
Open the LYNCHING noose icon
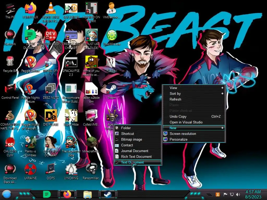[x=71, y=172]
